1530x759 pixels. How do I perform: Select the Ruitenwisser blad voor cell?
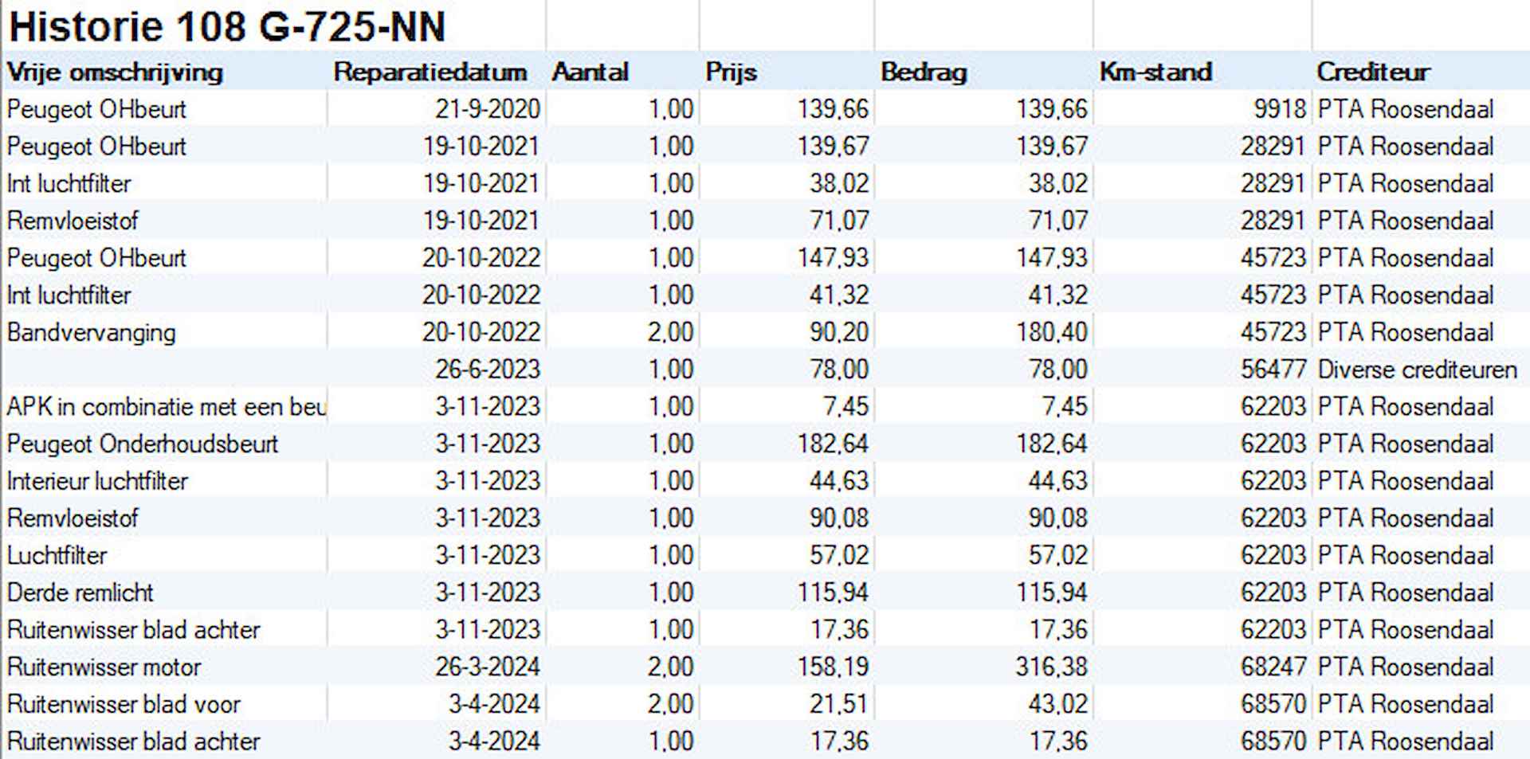(x=124, y=704)
